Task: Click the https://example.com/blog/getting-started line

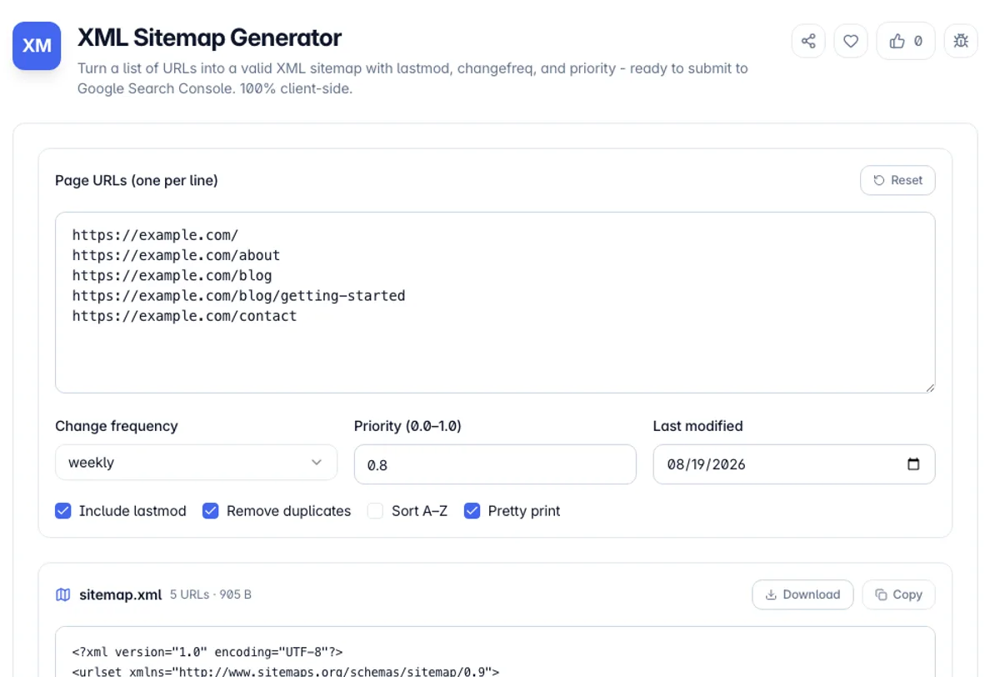Action: [238, 295]
